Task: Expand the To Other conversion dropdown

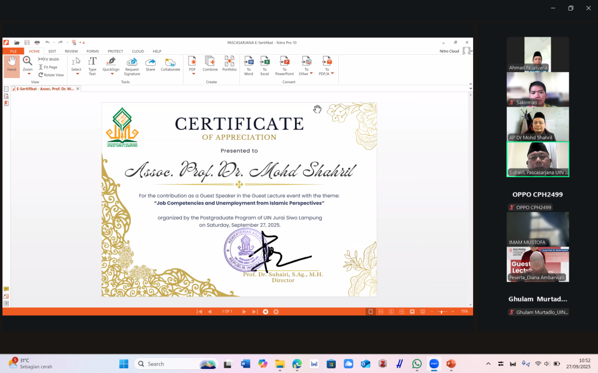Action: click(311, 74)
